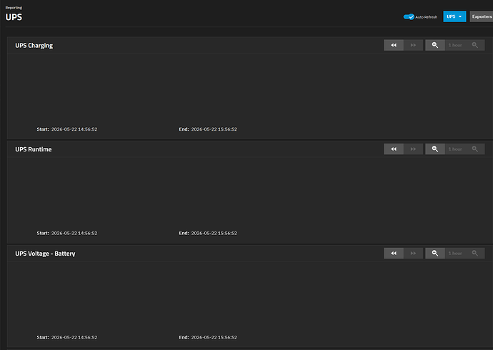493x350 pixels.
Task: Toggle the Auto Refresh switch
Action: coord(409,17)
